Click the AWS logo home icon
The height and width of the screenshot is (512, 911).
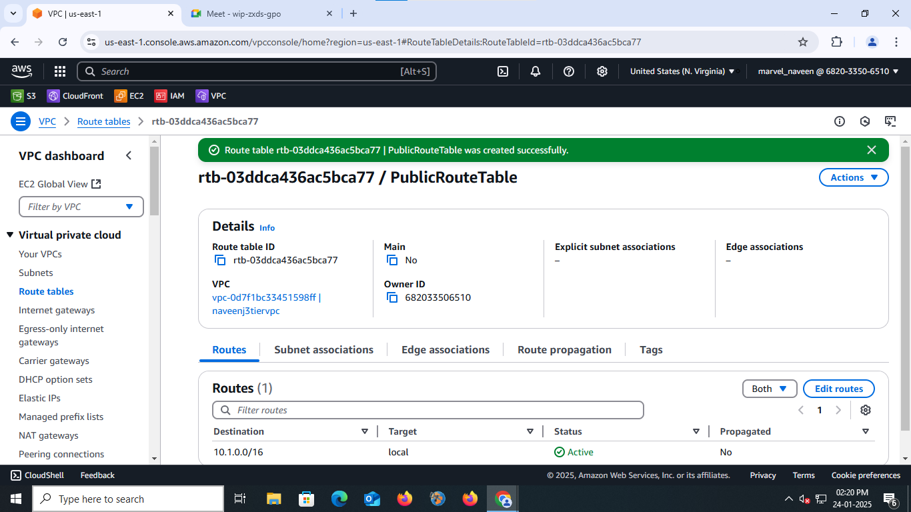tap(22, 71)
